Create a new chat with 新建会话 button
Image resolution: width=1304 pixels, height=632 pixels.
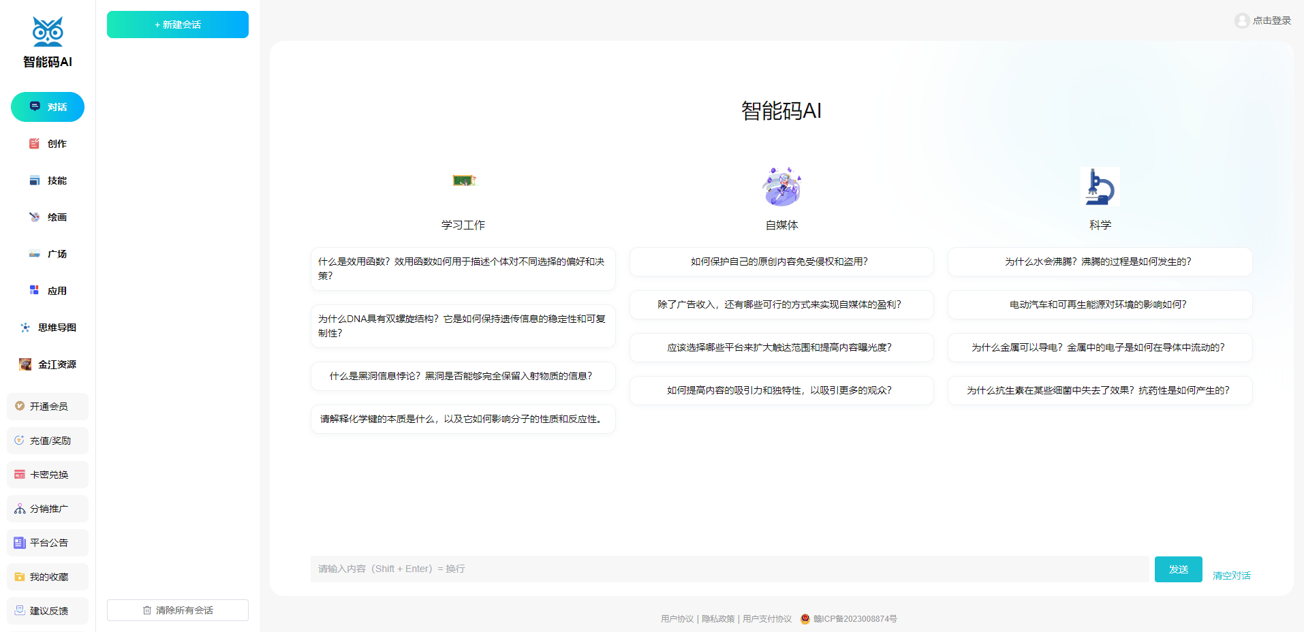(x=177, y=25)
